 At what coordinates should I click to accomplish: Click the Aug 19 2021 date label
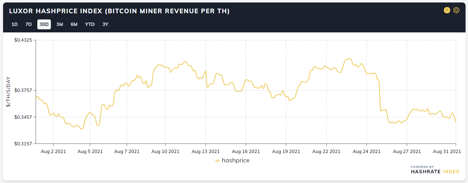[286, 152]
